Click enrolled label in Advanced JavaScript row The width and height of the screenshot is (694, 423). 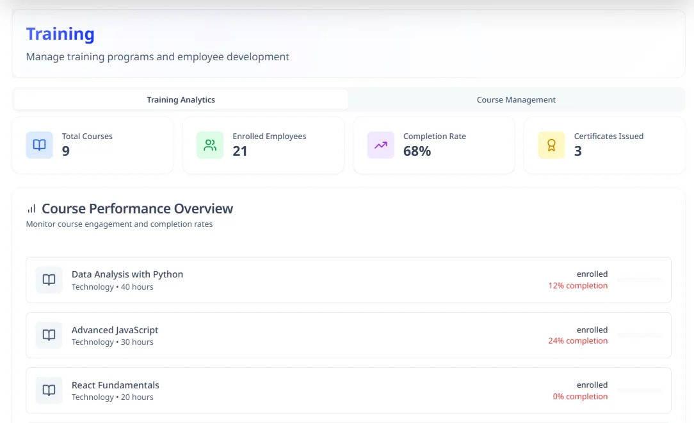592,330
